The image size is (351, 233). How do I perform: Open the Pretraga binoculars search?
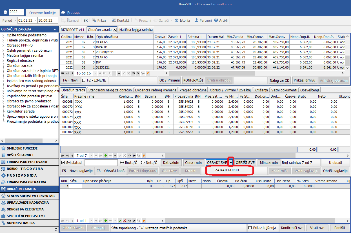click(x=71, y=12)
